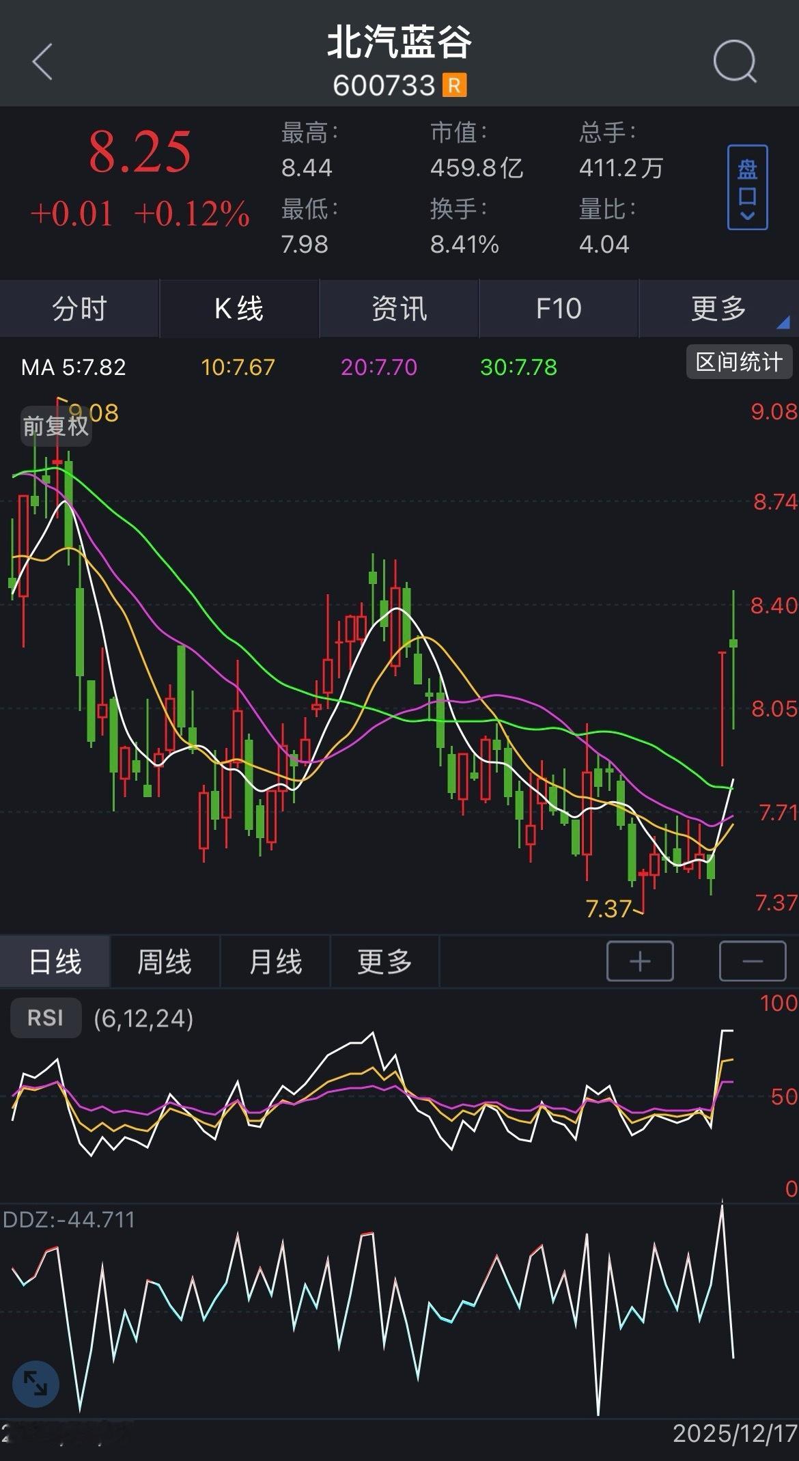Select the K线 tab

click(239, 309)
